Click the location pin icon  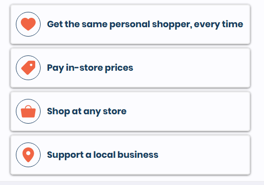point(28,155)
